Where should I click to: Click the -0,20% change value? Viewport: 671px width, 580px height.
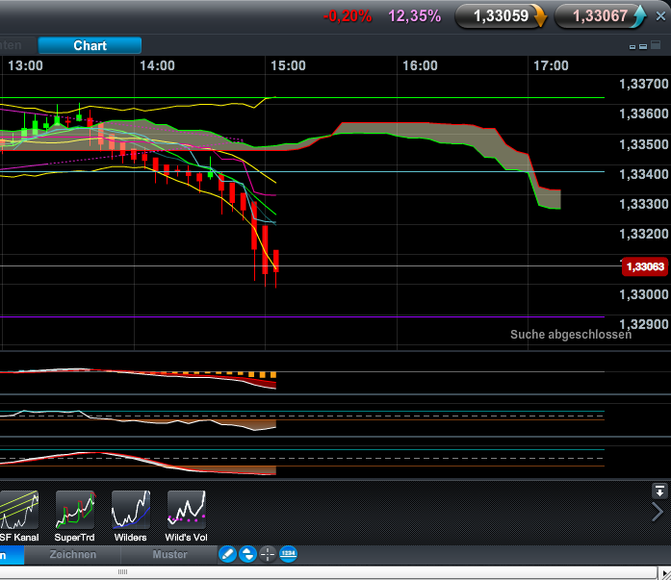pyautogui.click(x=348, y=16)
